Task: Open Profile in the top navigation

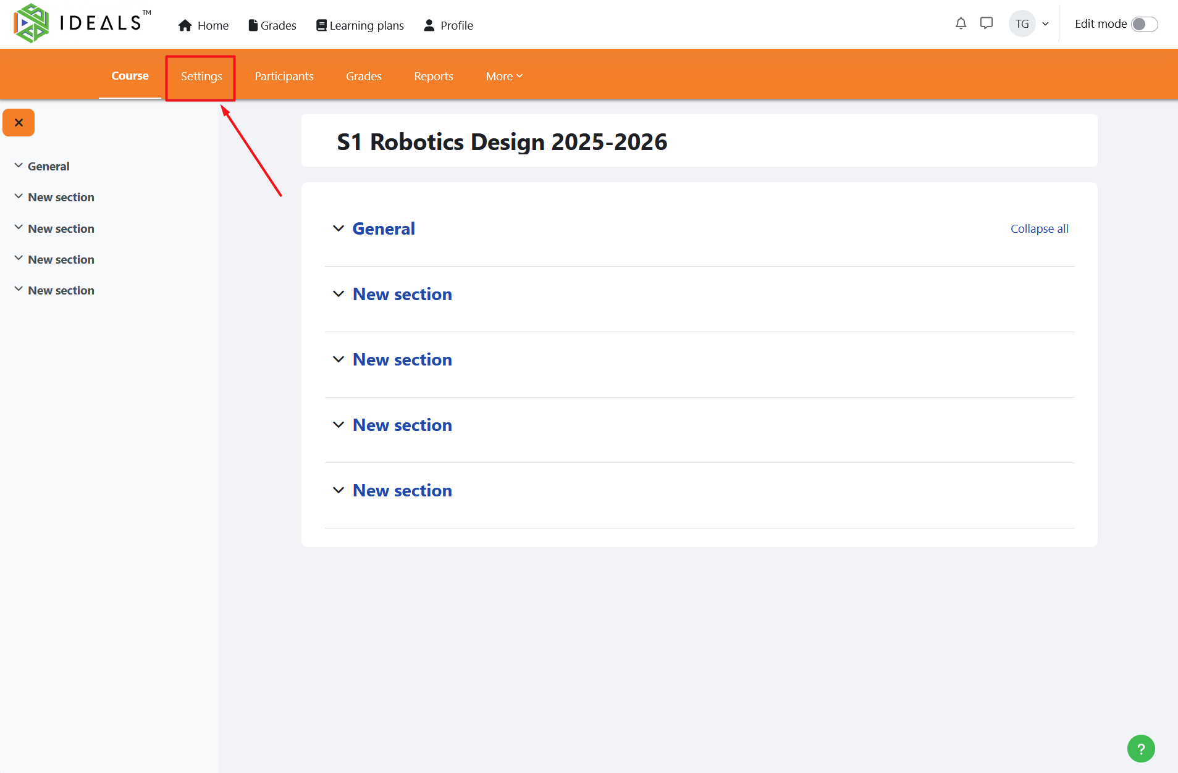Action: [448, 25]
